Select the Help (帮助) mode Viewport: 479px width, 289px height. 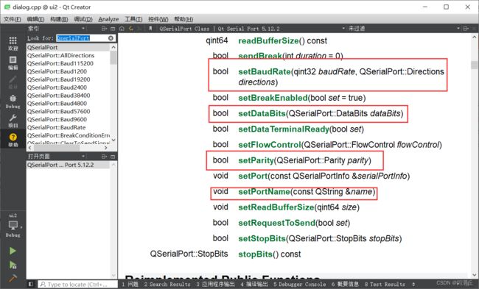click(x=13, y=140)
